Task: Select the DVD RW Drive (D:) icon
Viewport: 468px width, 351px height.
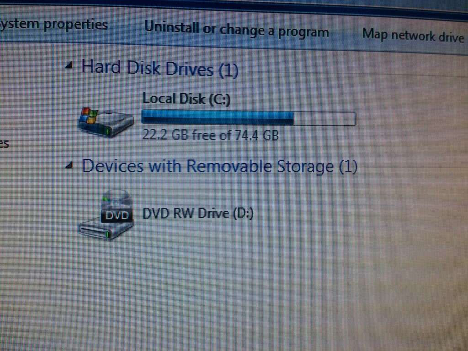Action: (106, 214)
